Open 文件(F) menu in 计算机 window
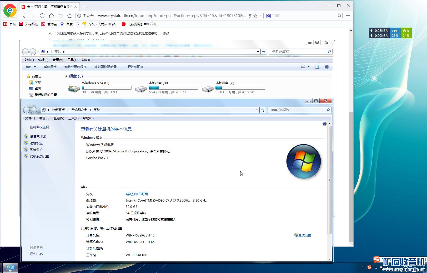 click(29, 60)
